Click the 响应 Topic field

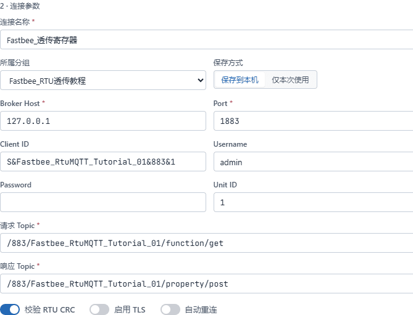tap(206, 284)
